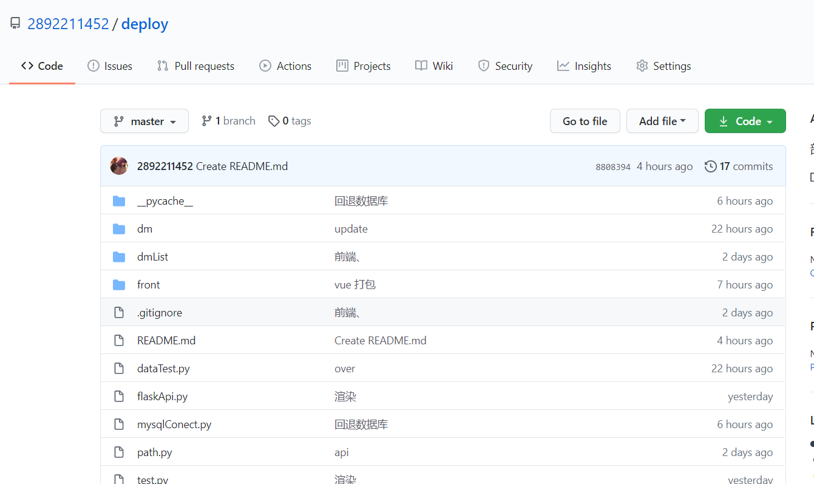Open "Create README.md" message in README.md row
The image size is (814, 484).
[x=381, y=341]
